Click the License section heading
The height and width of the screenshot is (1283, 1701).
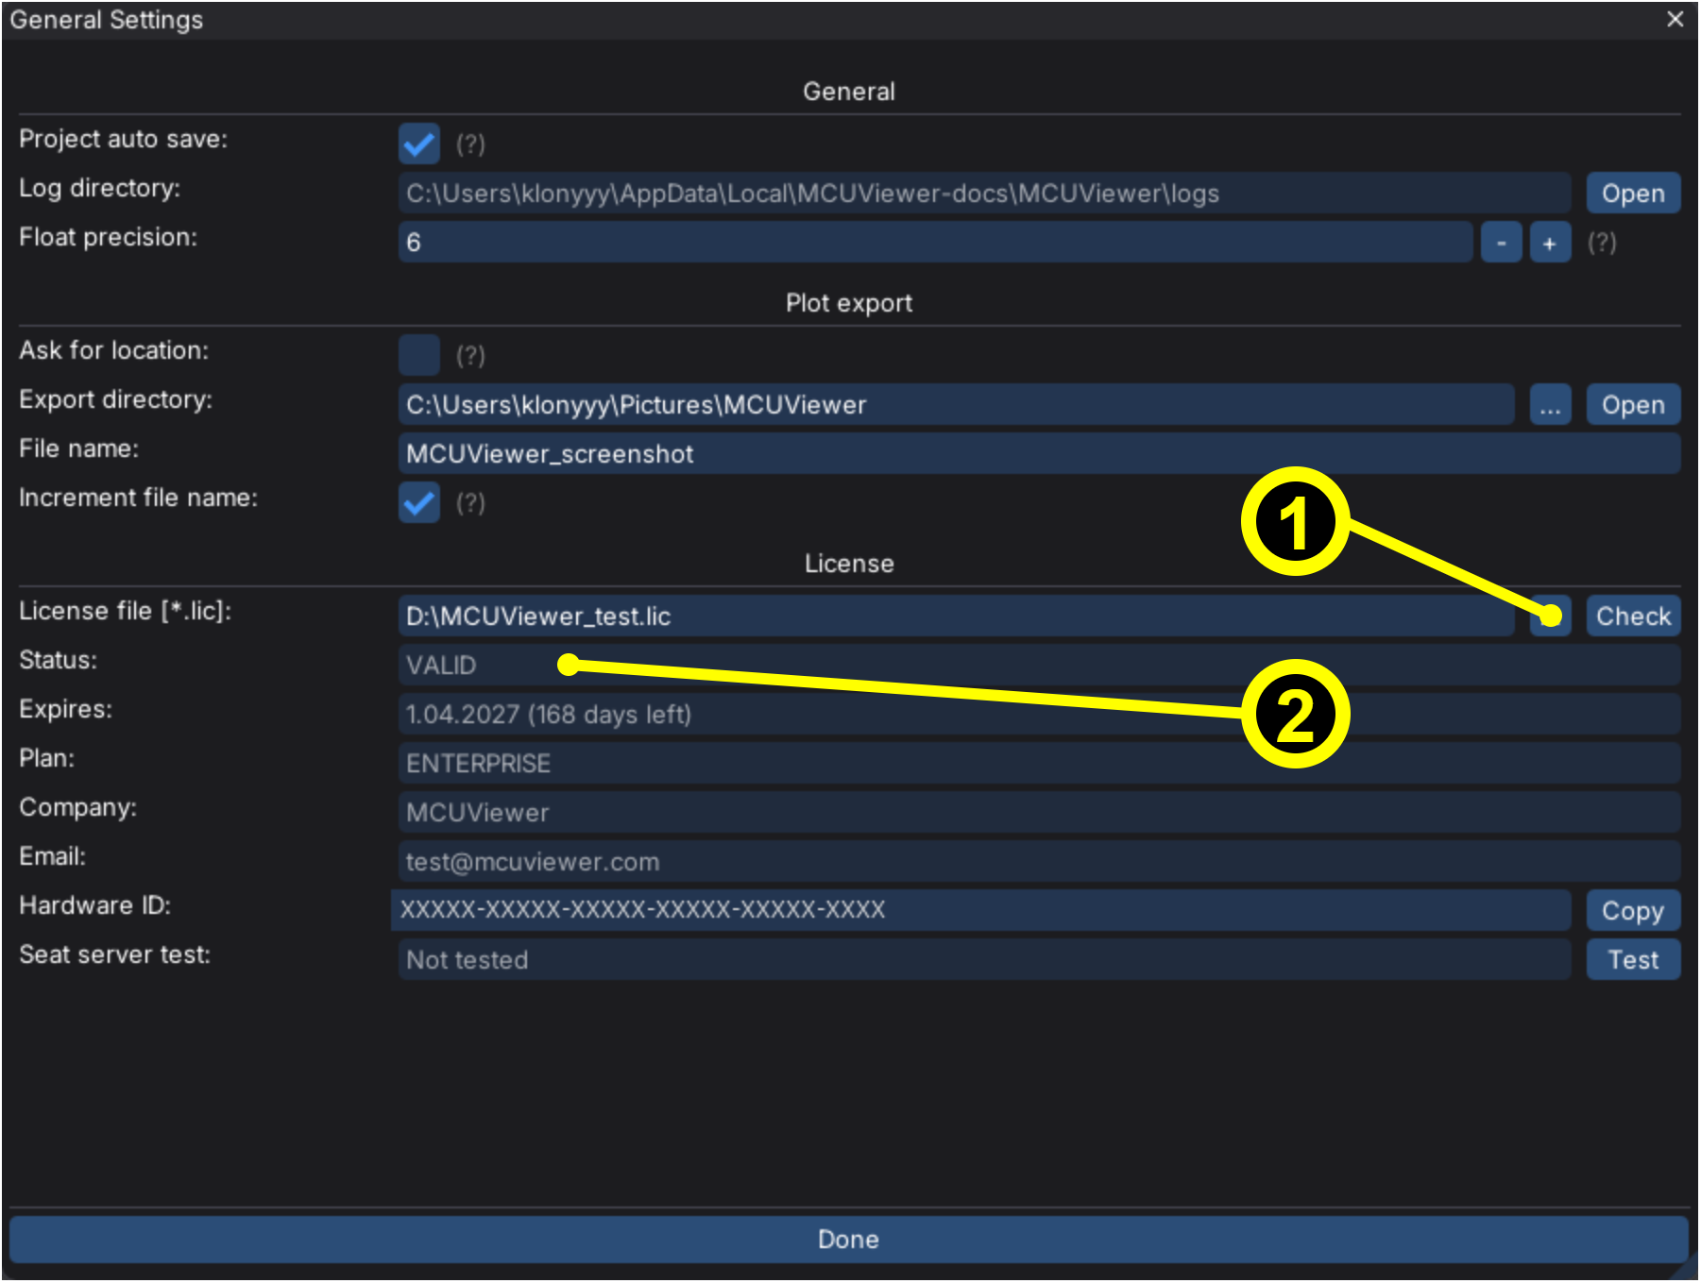849,564
